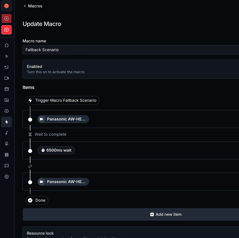Select the second Panasonic AW-HE camera item

(x=63, y=182)
